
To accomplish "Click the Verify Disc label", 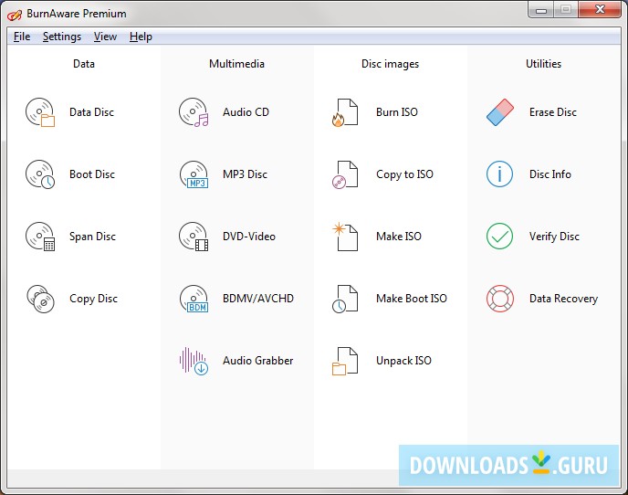I will [x=554, y=237].
